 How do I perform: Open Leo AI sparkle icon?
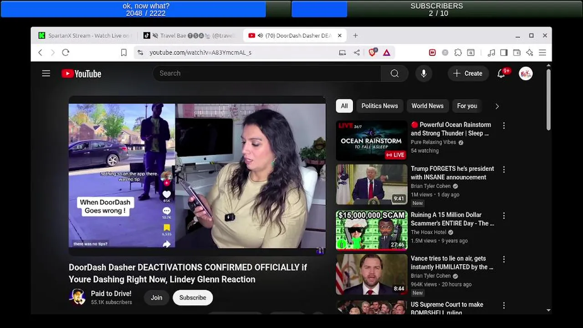pos(529,52)
